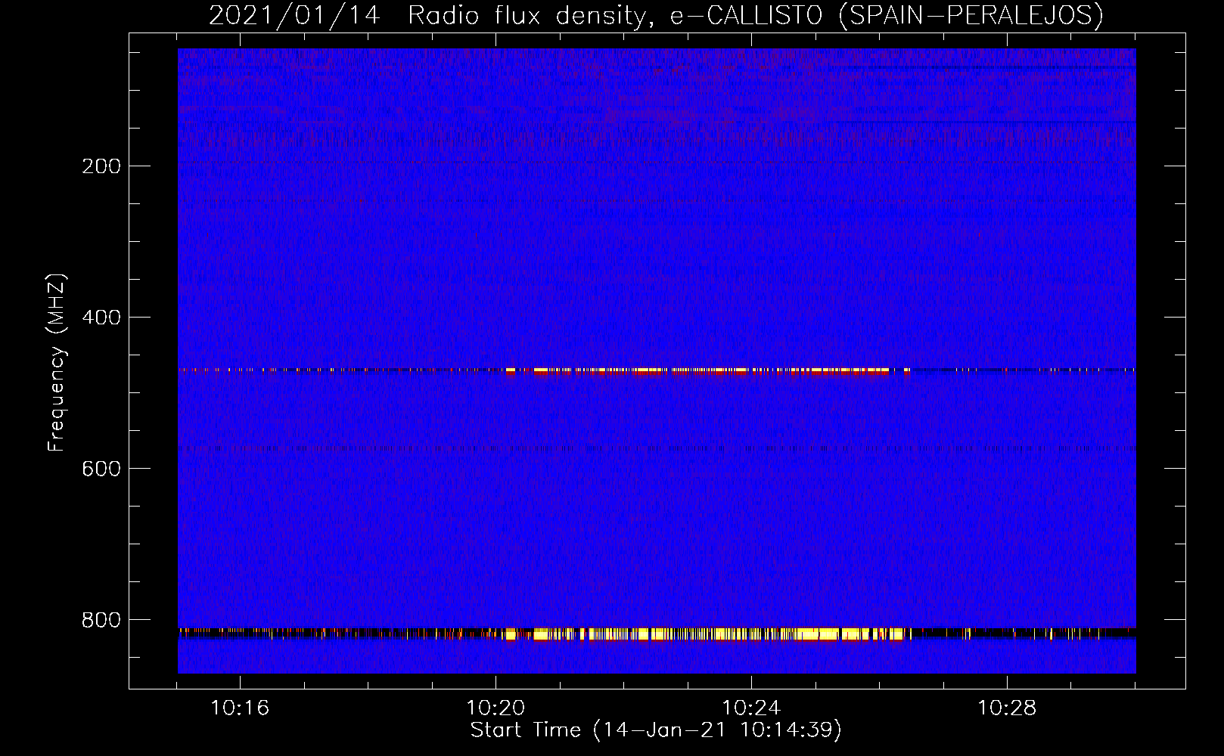
Task: Click the 10:24 time tick label
Action: coord(751,708)
